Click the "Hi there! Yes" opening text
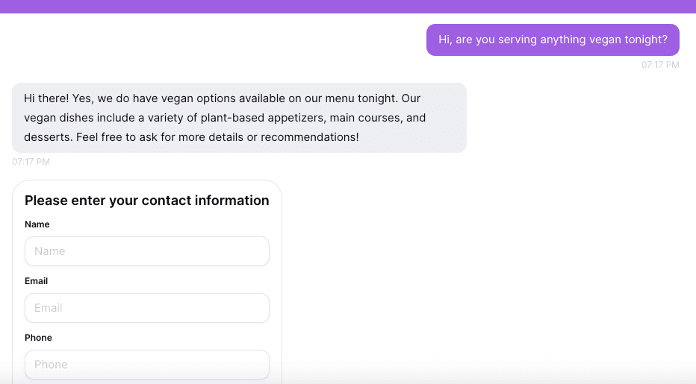696x384 pixels. pyautogui.click(x=58, y=98)
